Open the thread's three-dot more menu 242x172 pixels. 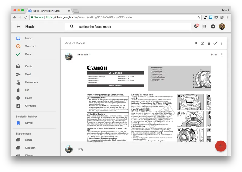point(221,44)
